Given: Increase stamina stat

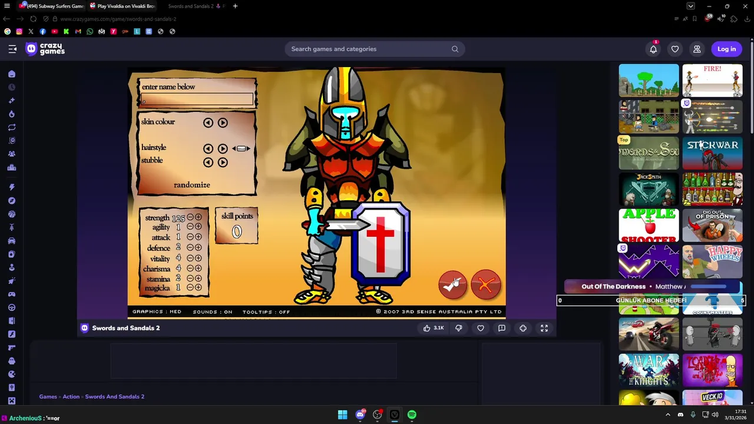Looking at the screenshot, I should pos(199,278).
